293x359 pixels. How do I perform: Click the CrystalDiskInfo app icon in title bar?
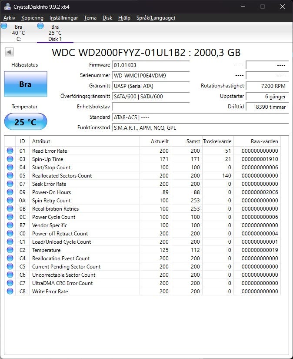[x=7, y=7]
